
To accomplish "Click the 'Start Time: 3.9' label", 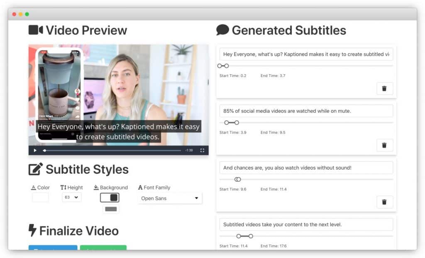I will pyautogui.click(x=233, y=132).
